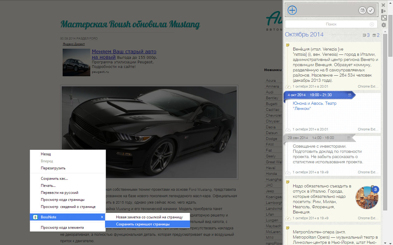393x245 pixels.
Task: Open the Bentley brand link
Action: click(272, 98)
